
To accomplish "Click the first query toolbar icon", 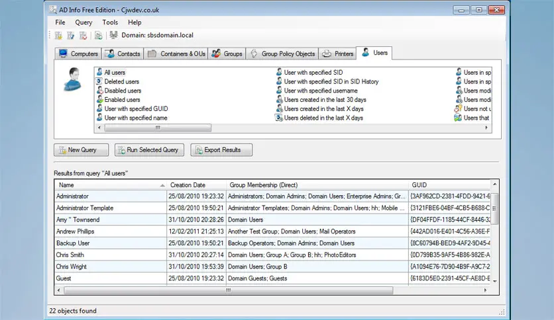I will pyautogui.click(x=59, y=35).
